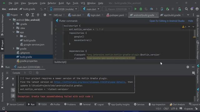Open the kotlinlang.org releases link
The height and width of the screenshot is (112, 200).
pyautogui.click(x=90, y=82)
